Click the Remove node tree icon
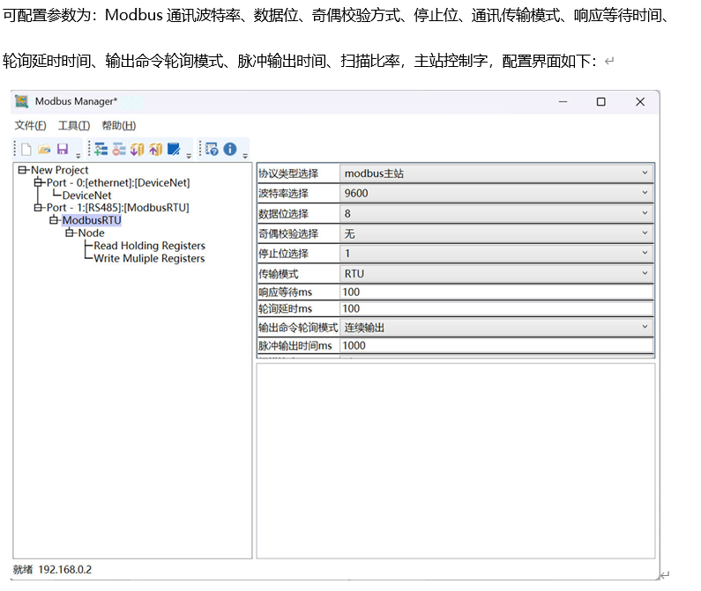 (x=119, y=149)
